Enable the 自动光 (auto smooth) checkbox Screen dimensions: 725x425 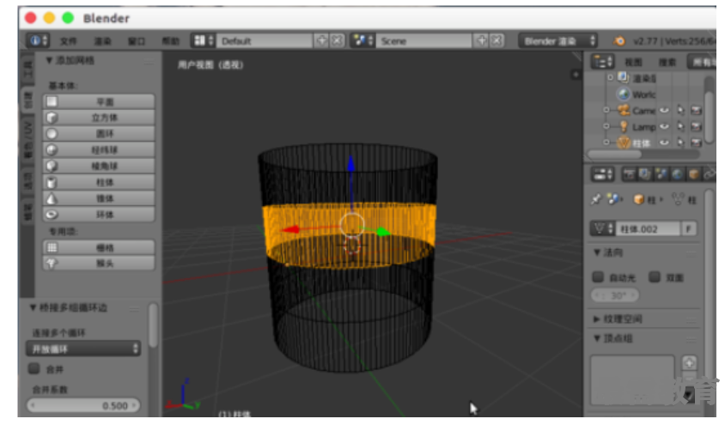(599, 276)
